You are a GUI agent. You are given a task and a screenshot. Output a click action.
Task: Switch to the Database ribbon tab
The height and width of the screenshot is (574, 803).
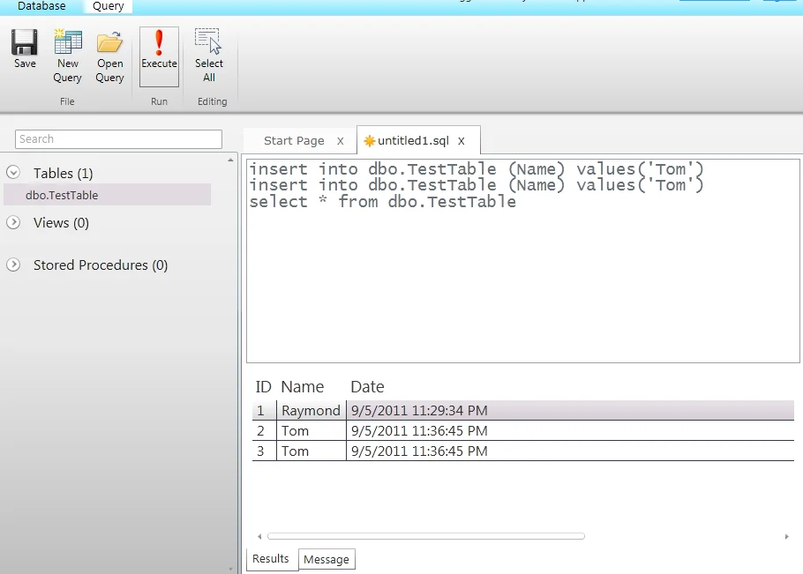point(41,6)
